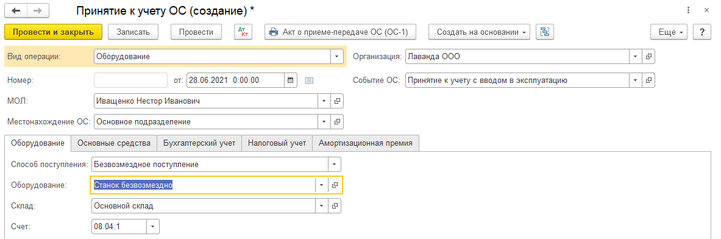Switch to Бухгалтерский учет tab

point(199,143)
